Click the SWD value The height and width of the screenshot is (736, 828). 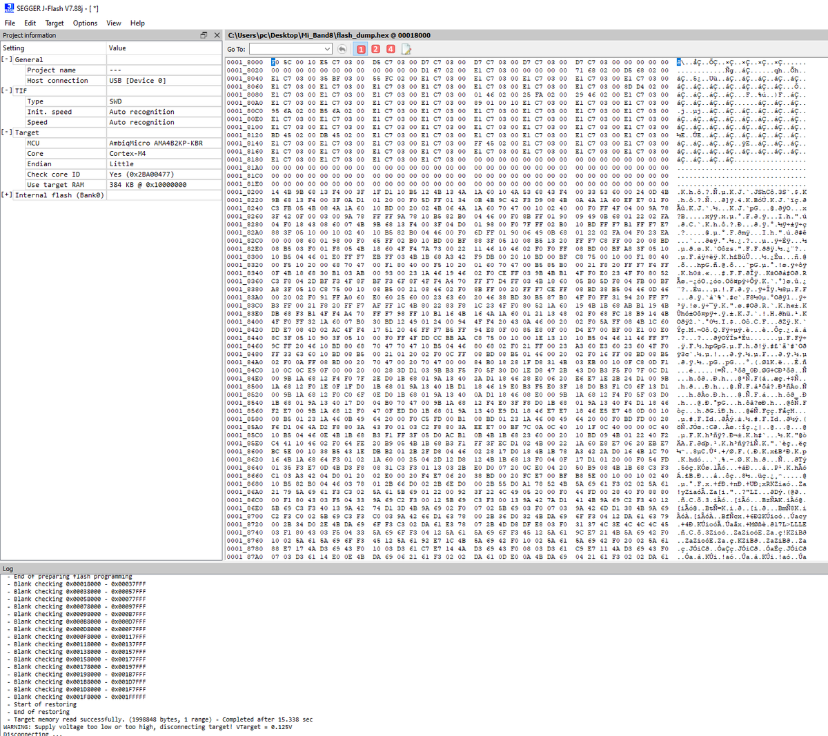tap(115, 101)
